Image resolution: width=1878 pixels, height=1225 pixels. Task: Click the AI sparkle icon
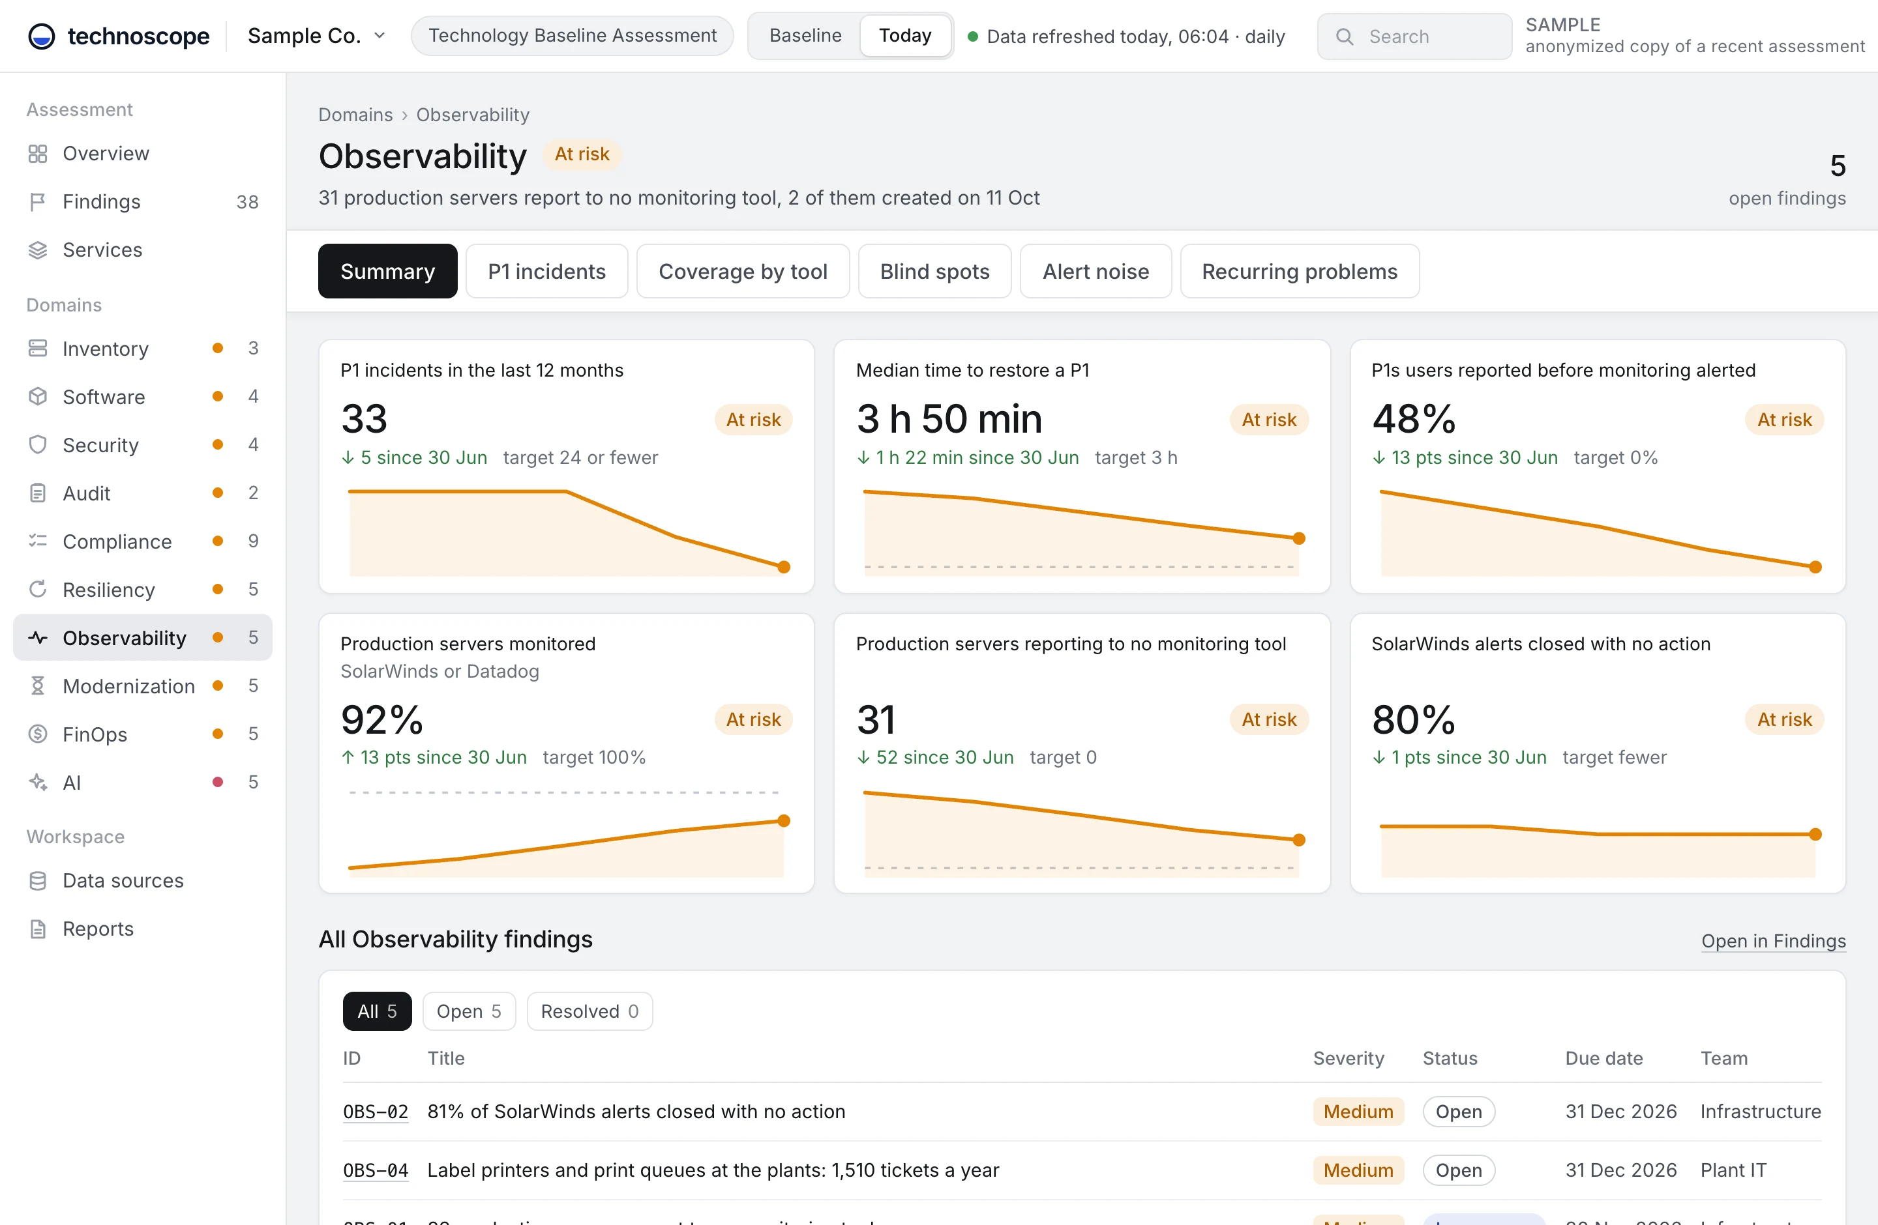37,782
